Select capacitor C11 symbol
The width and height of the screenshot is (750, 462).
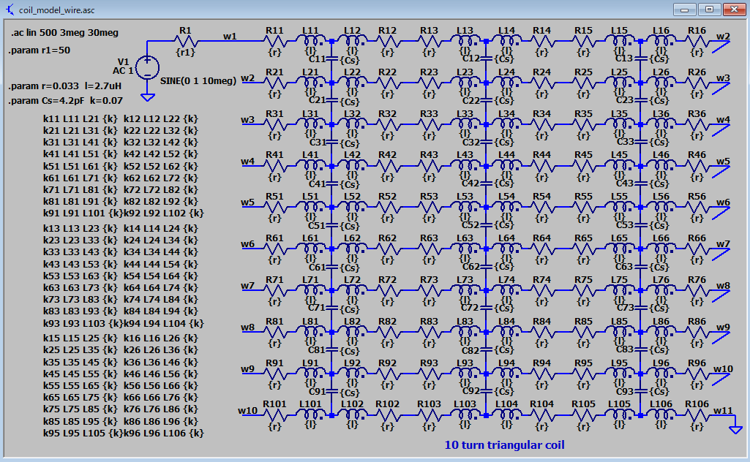[x=332, y=59]
